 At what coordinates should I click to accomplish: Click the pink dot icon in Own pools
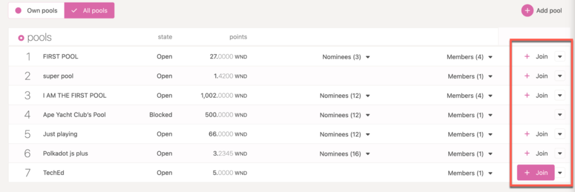(x=18, y=11)
